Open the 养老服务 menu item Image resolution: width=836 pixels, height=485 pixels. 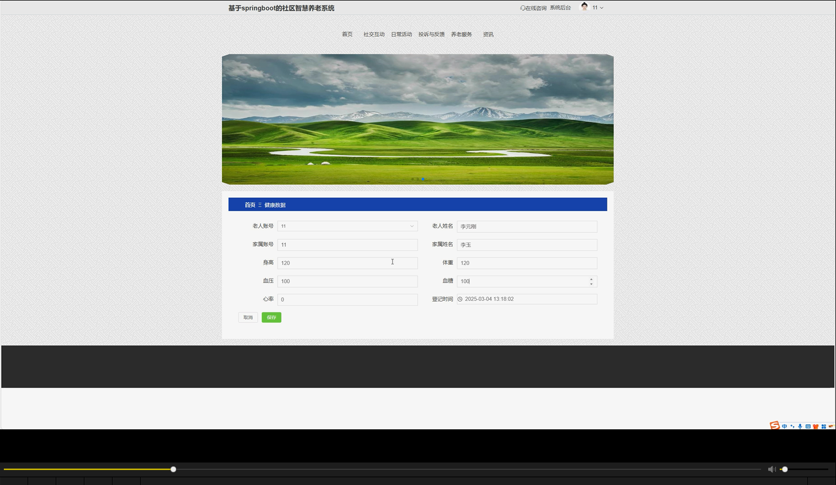(x=462, y=34)
